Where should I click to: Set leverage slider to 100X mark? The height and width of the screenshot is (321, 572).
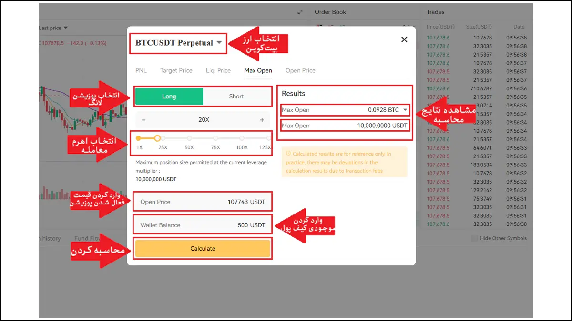coord(242,138)
